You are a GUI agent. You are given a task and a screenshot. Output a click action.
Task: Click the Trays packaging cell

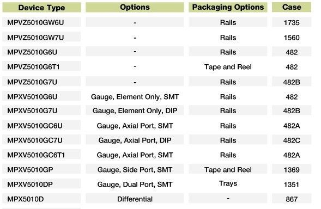pos(228,183)
